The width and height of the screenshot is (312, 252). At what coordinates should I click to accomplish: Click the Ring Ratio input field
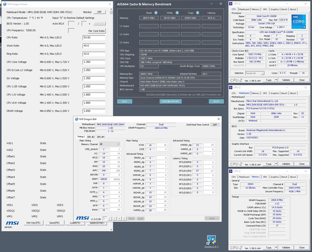[x=94, y=54]
